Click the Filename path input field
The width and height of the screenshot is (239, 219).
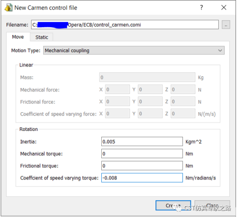tap(125, 25)
